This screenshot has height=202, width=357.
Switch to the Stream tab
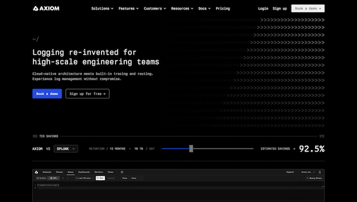click(60, 172)
